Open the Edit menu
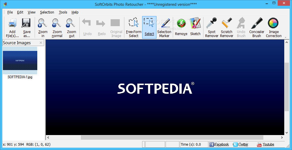 click(x=20, y=12)
